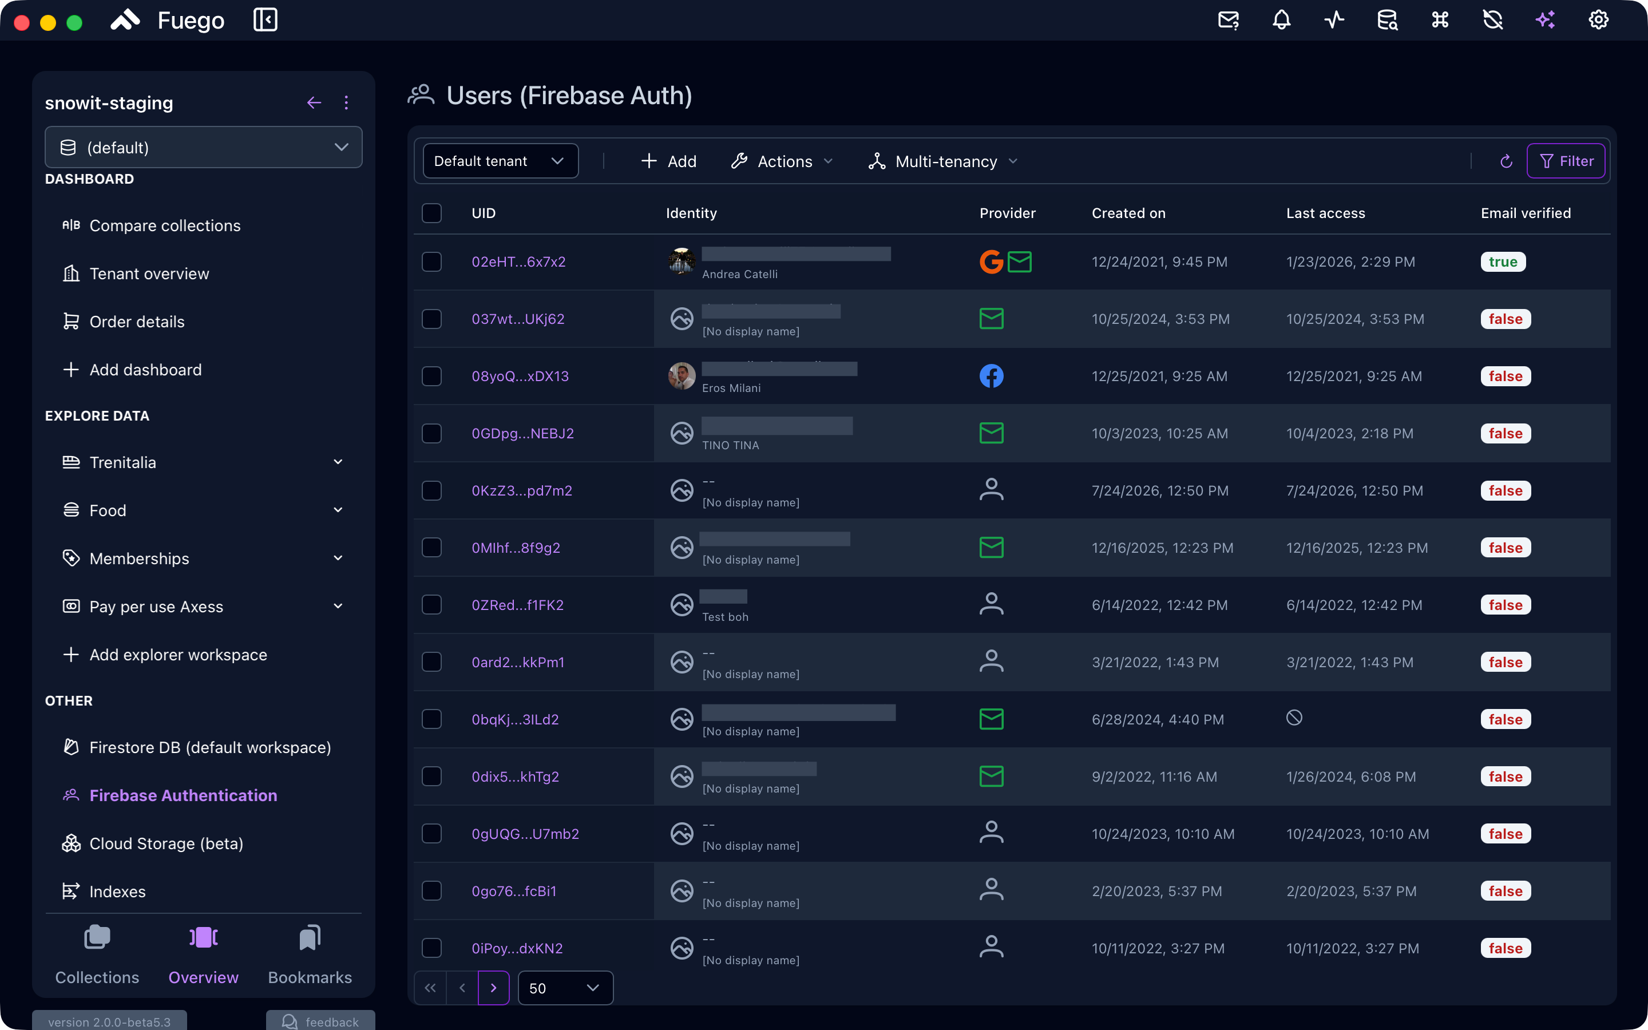The width and height of the screenshot is (1648, 1030).
Task: Open Compare collections dashboard
Action: pyautogui.click(x=151, y=225)
